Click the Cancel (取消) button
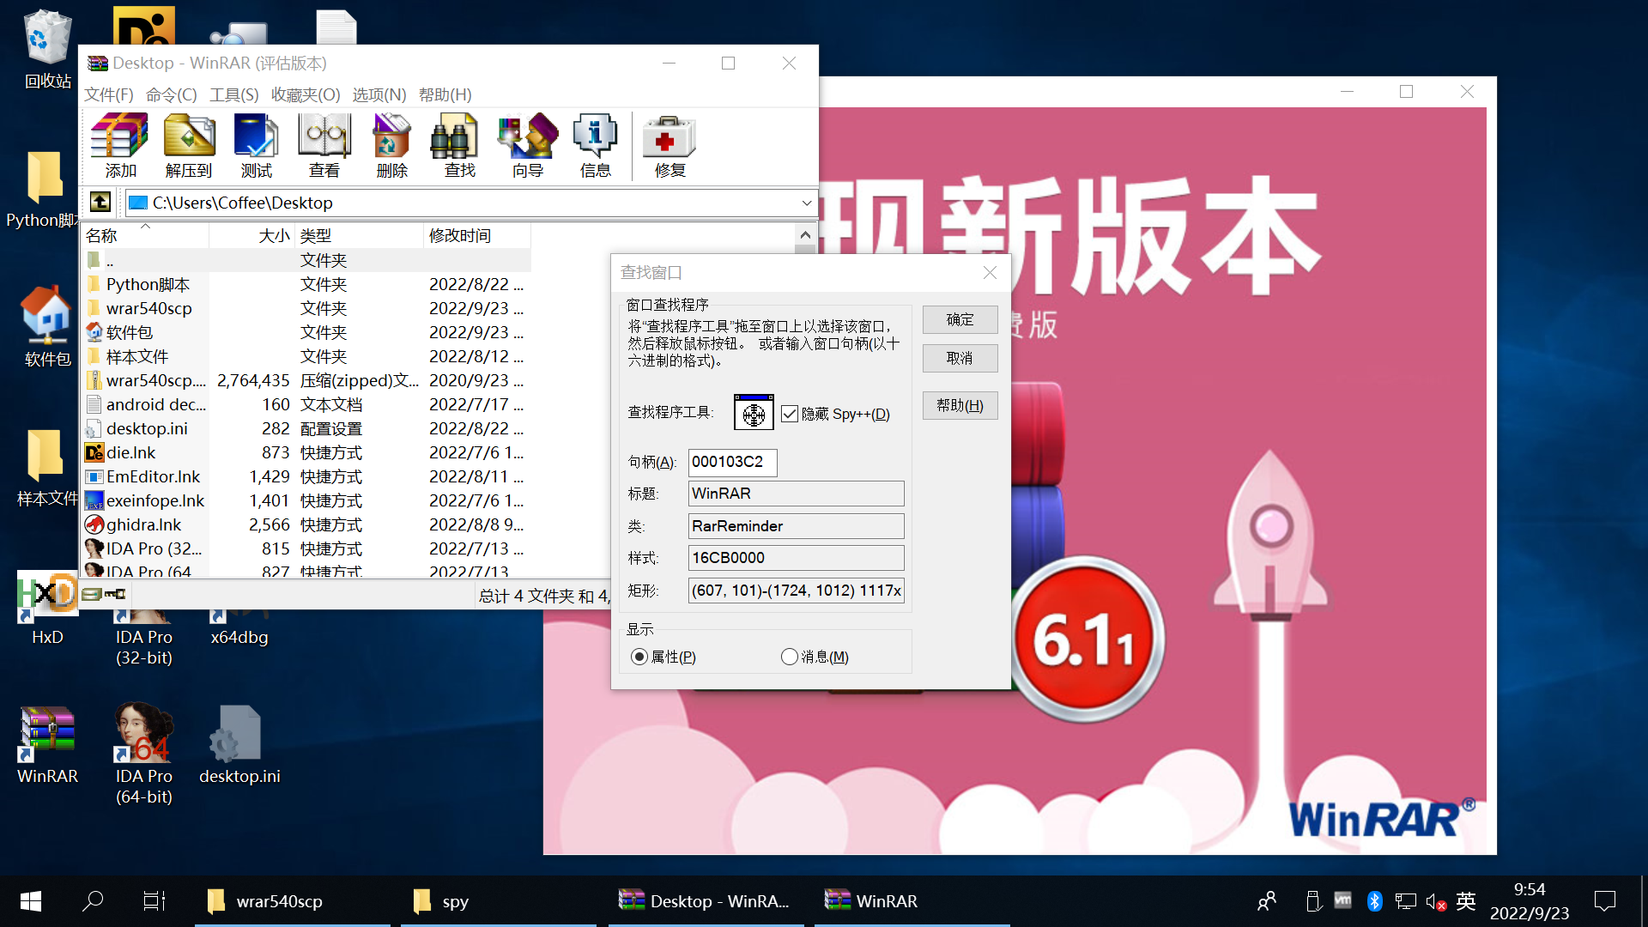Image resolution: width=1648 pixels, height=927 pixels. [960, 358]
